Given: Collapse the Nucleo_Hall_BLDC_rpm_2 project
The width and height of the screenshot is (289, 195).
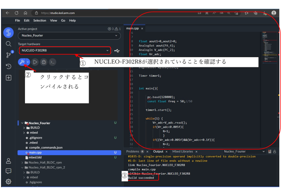Looking at the screenshot, I should point(22,167).
